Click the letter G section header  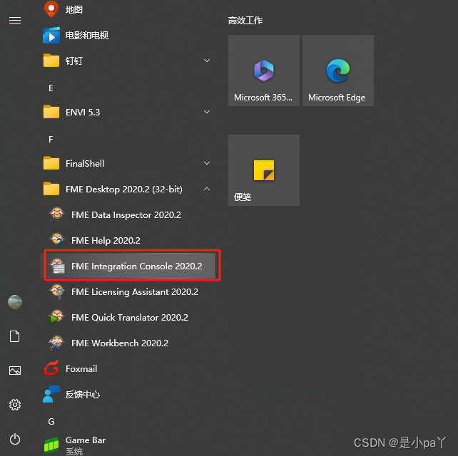51,422
